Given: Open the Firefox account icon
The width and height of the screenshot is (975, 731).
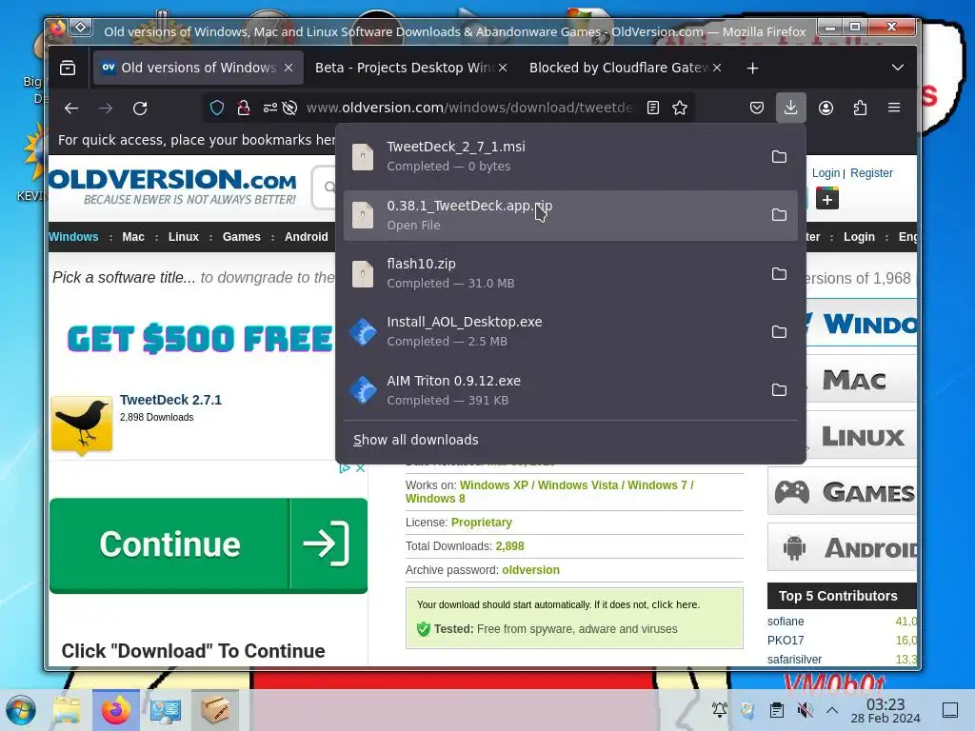Looking at the screenshot, I should point(826,109).
